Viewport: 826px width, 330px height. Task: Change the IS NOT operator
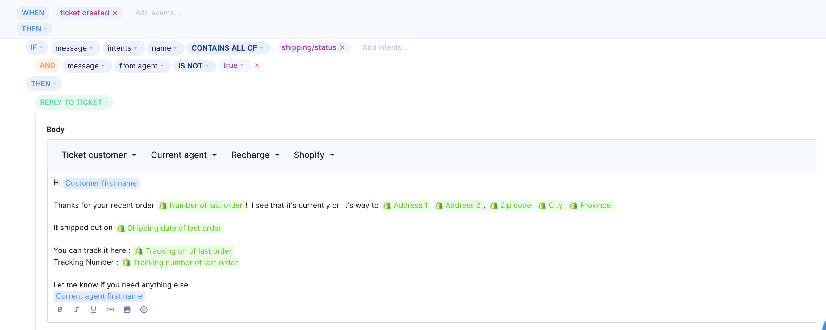(194, 66)
